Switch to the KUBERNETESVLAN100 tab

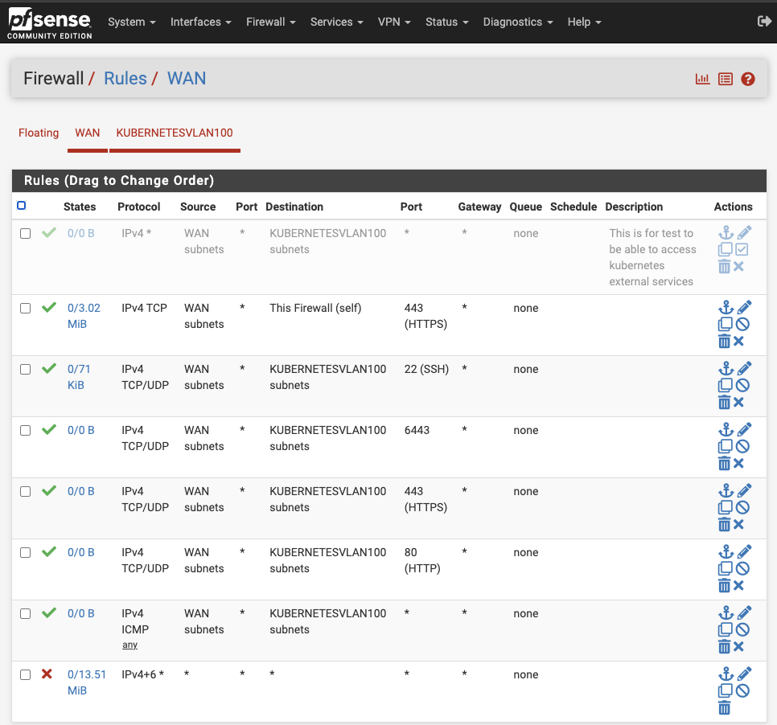click(175, 133)
